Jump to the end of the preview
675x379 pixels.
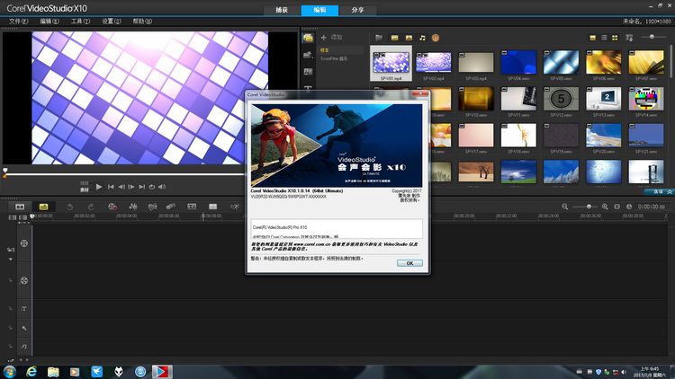coord(141,187)
